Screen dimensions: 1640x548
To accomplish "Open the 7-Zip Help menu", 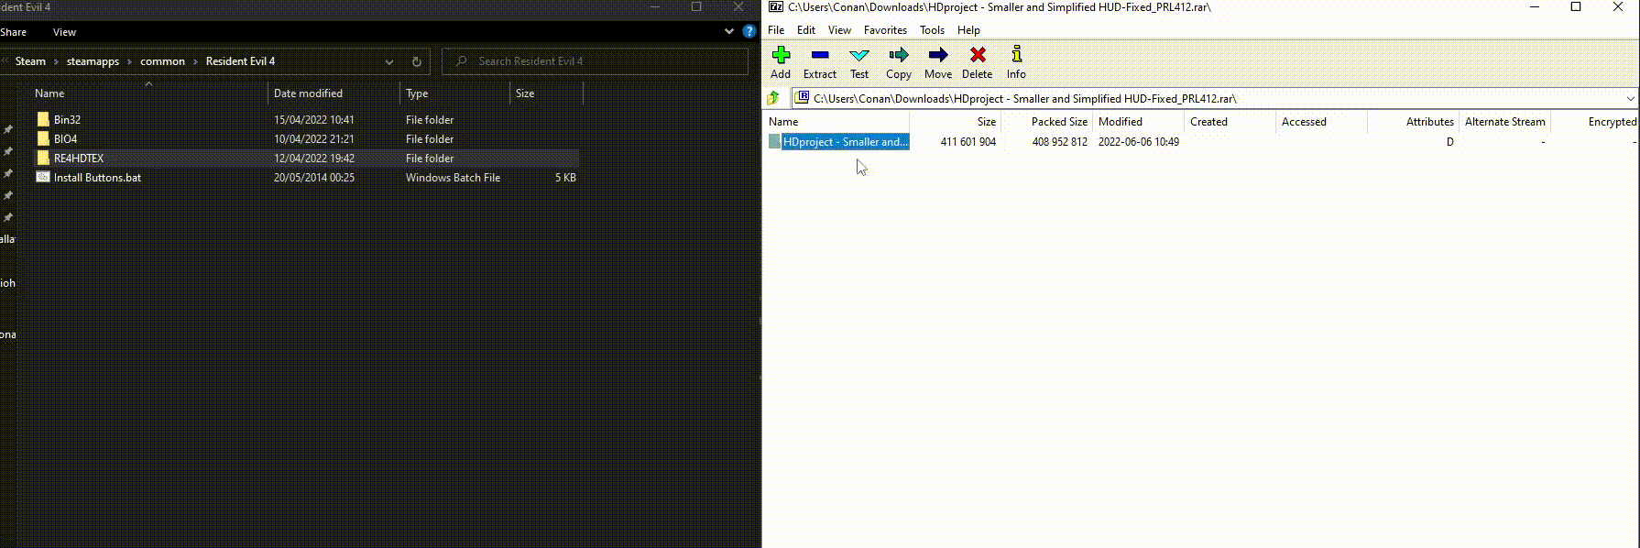I will tap(968, 30).
